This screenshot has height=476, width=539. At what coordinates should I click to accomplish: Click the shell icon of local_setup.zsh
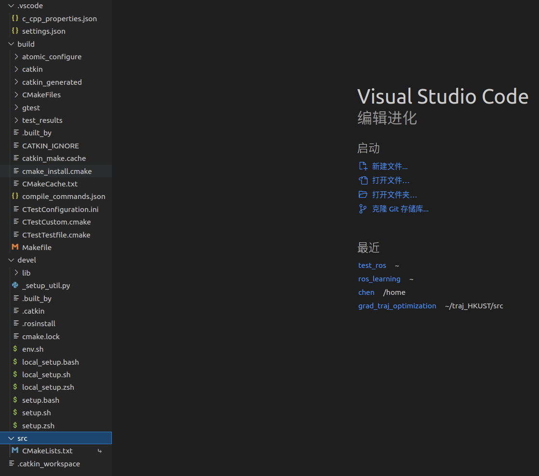[x=15, y=387]
